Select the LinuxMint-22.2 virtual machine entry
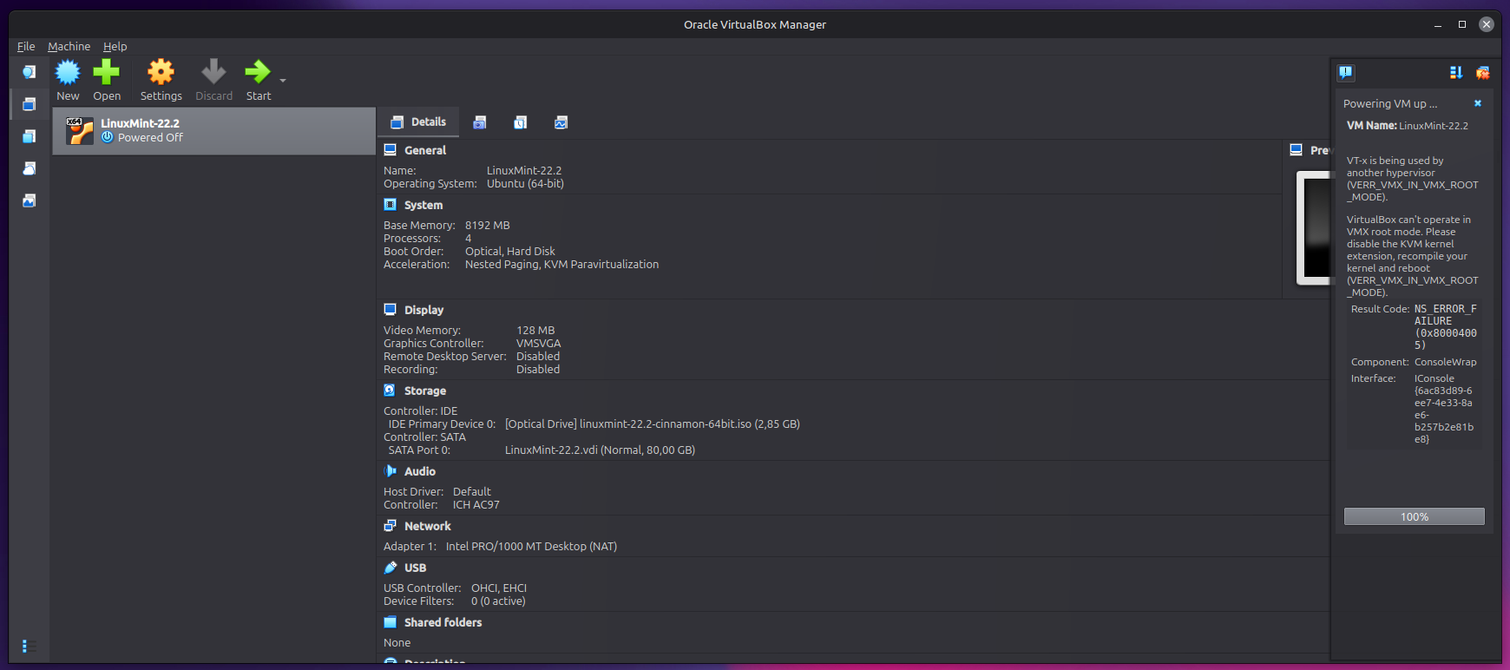The height and width of the screenshot is (670, 1510). (x=213, y=131)
